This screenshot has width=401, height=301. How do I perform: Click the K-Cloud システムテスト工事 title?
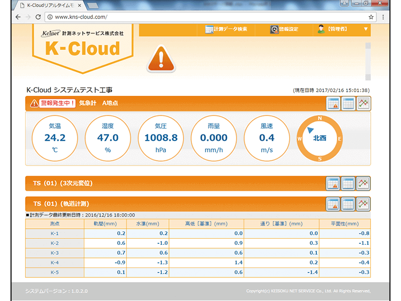(69, 90)
